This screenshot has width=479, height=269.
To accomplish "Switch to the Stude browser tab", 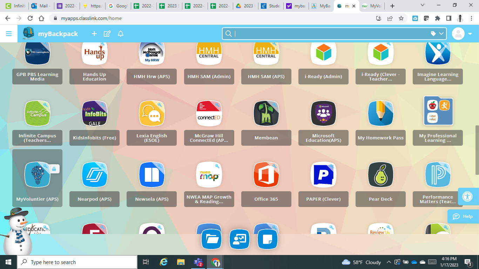I will (271, 6).
